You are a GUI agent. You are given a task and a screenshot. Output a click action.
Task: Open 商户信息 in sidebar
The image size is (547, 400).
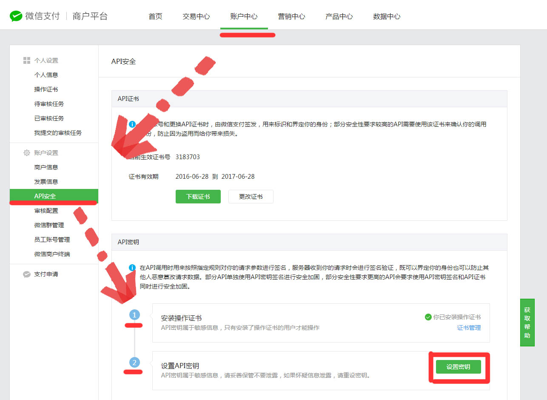coord(46,167)
